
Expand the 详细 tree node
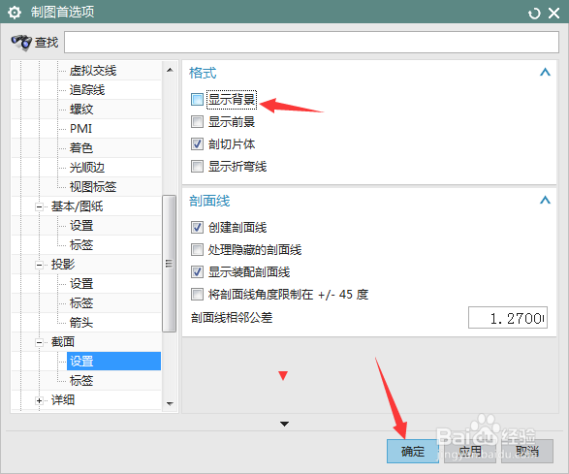pyautogui.click(x=39, y=400)
